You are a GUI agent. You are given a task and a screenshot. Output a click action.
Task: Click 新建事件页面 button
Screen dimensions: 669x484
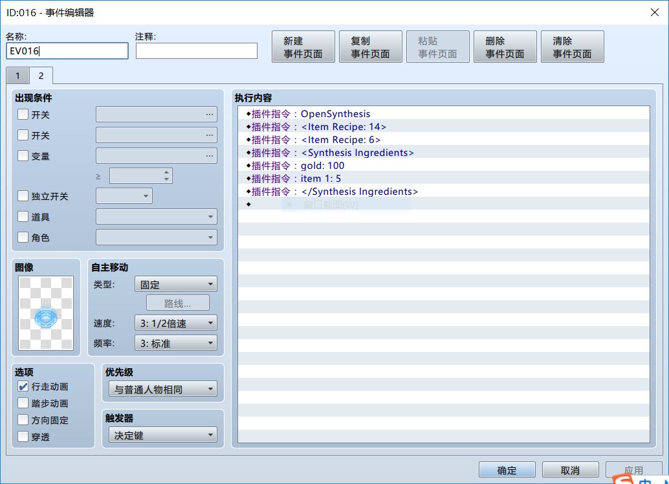[303, 47]
